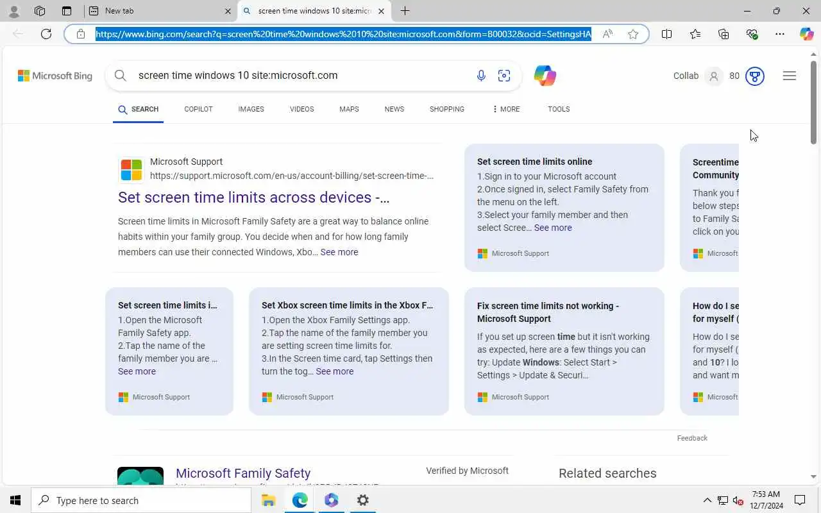The image size is (821, 513).
Task: Click See more under main result snippet
Action: pyautogui.click(x=339, y=252)
